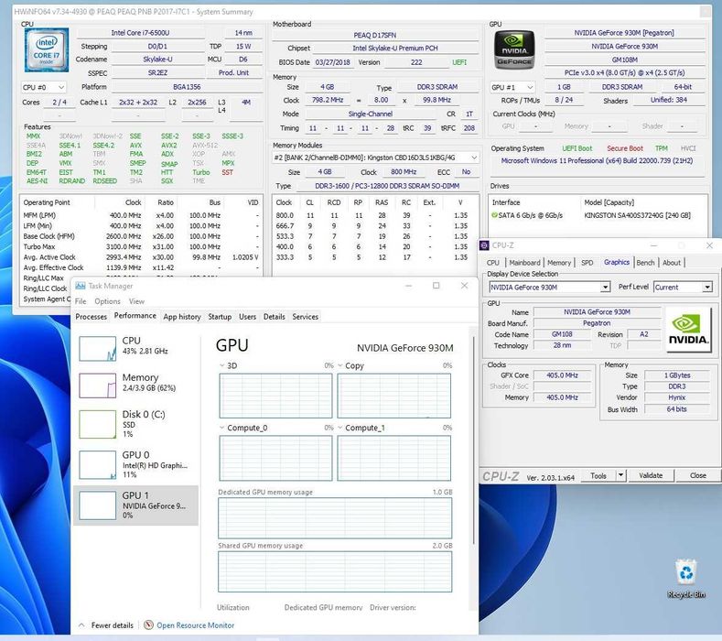Click the 3D engine utilization graph
Image resolution: width=722 pixels, height=641 pixels.
point(275,396)
